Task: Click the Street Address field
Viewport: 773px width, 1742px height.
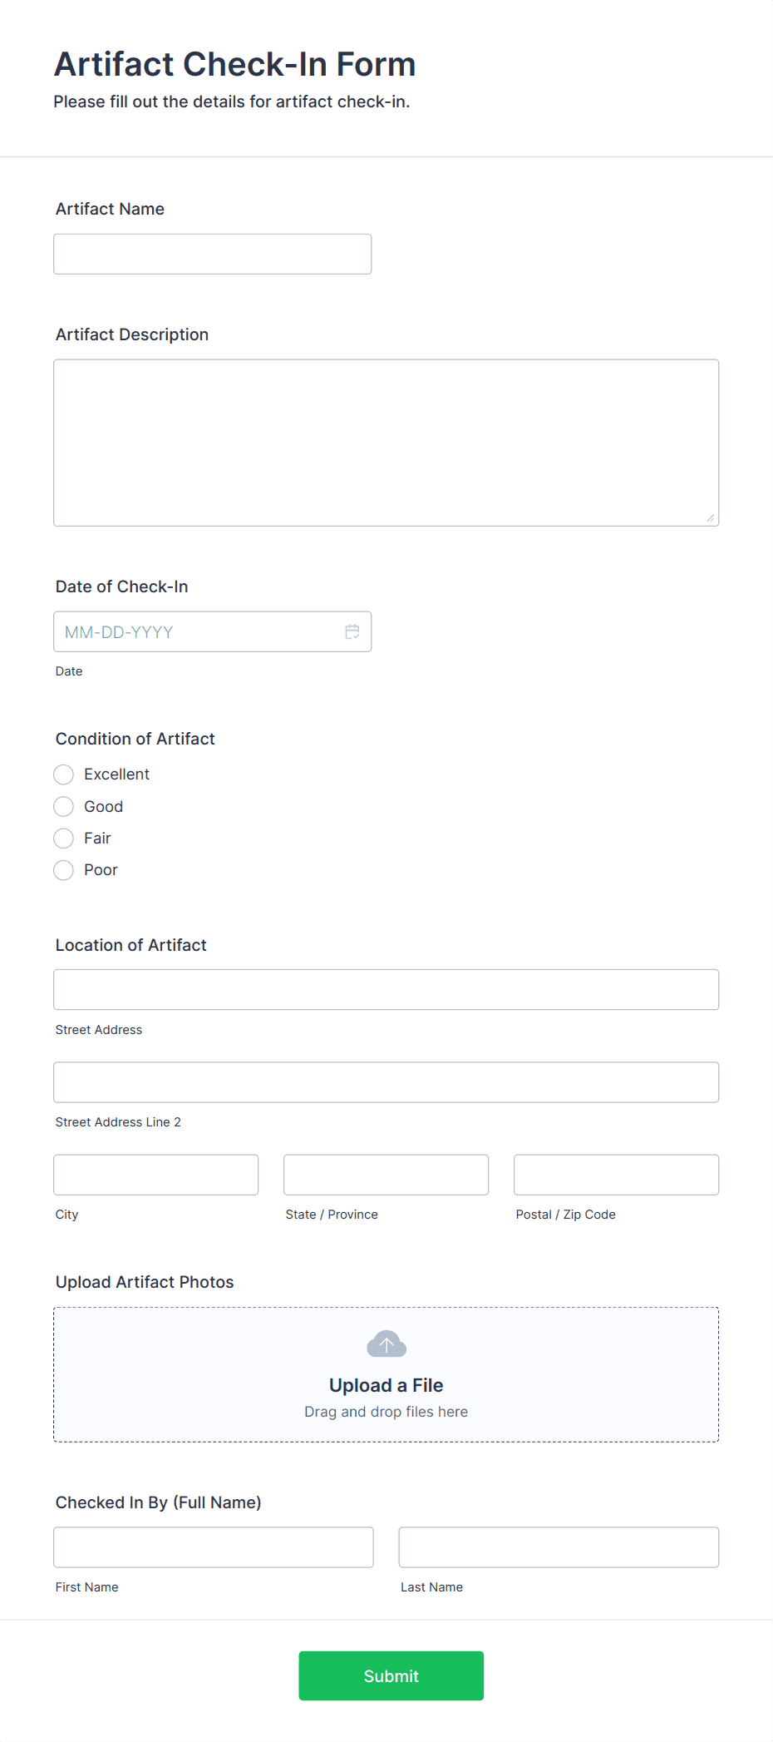Action: pyautogui.click(x=386, y=989)
